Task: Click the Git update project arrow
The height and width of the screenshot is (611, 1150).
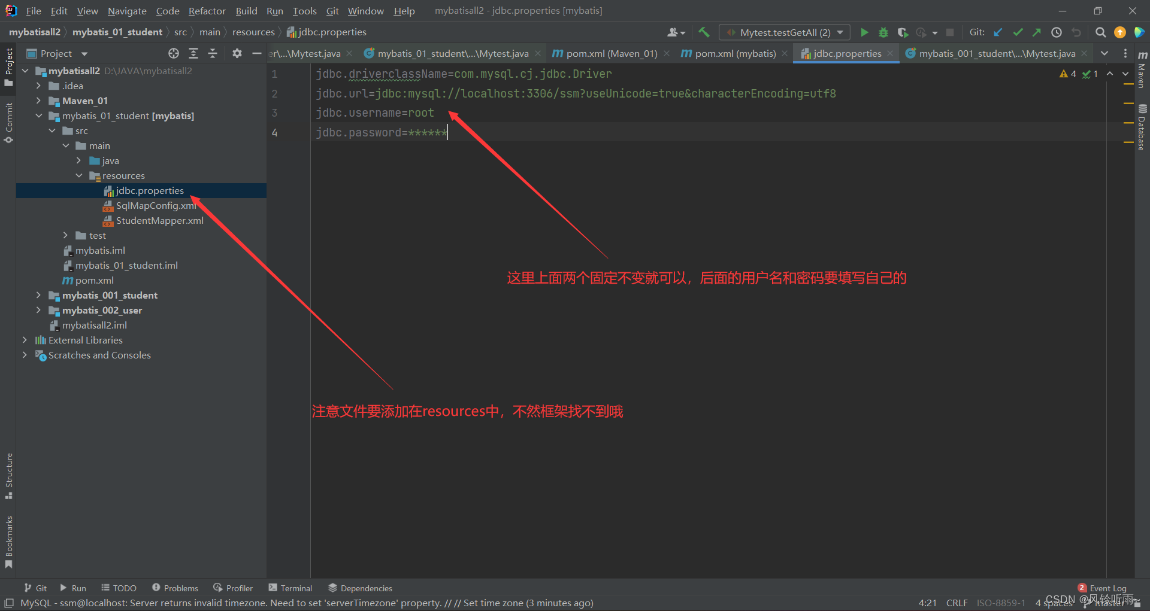Action: (x=998, y=32)
